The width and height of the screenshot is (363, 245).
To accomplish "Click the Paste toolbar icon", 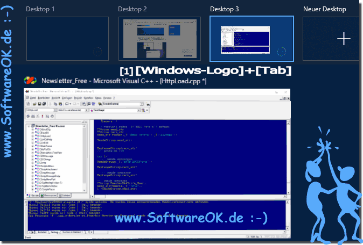I will pyautogui.click(x=60, y=104).
